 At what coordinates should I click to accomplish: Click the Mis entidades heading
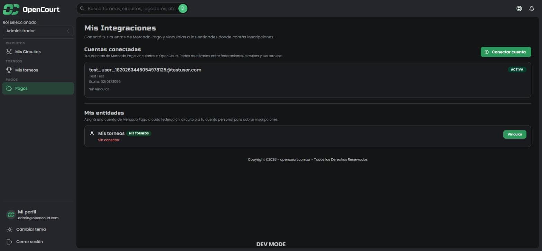pyautogui.click(x=104, y=113)
